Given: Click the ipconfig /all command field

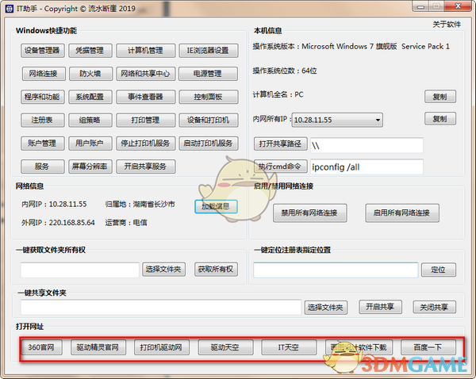Looking at the screenshot, I should click(366, 167).
